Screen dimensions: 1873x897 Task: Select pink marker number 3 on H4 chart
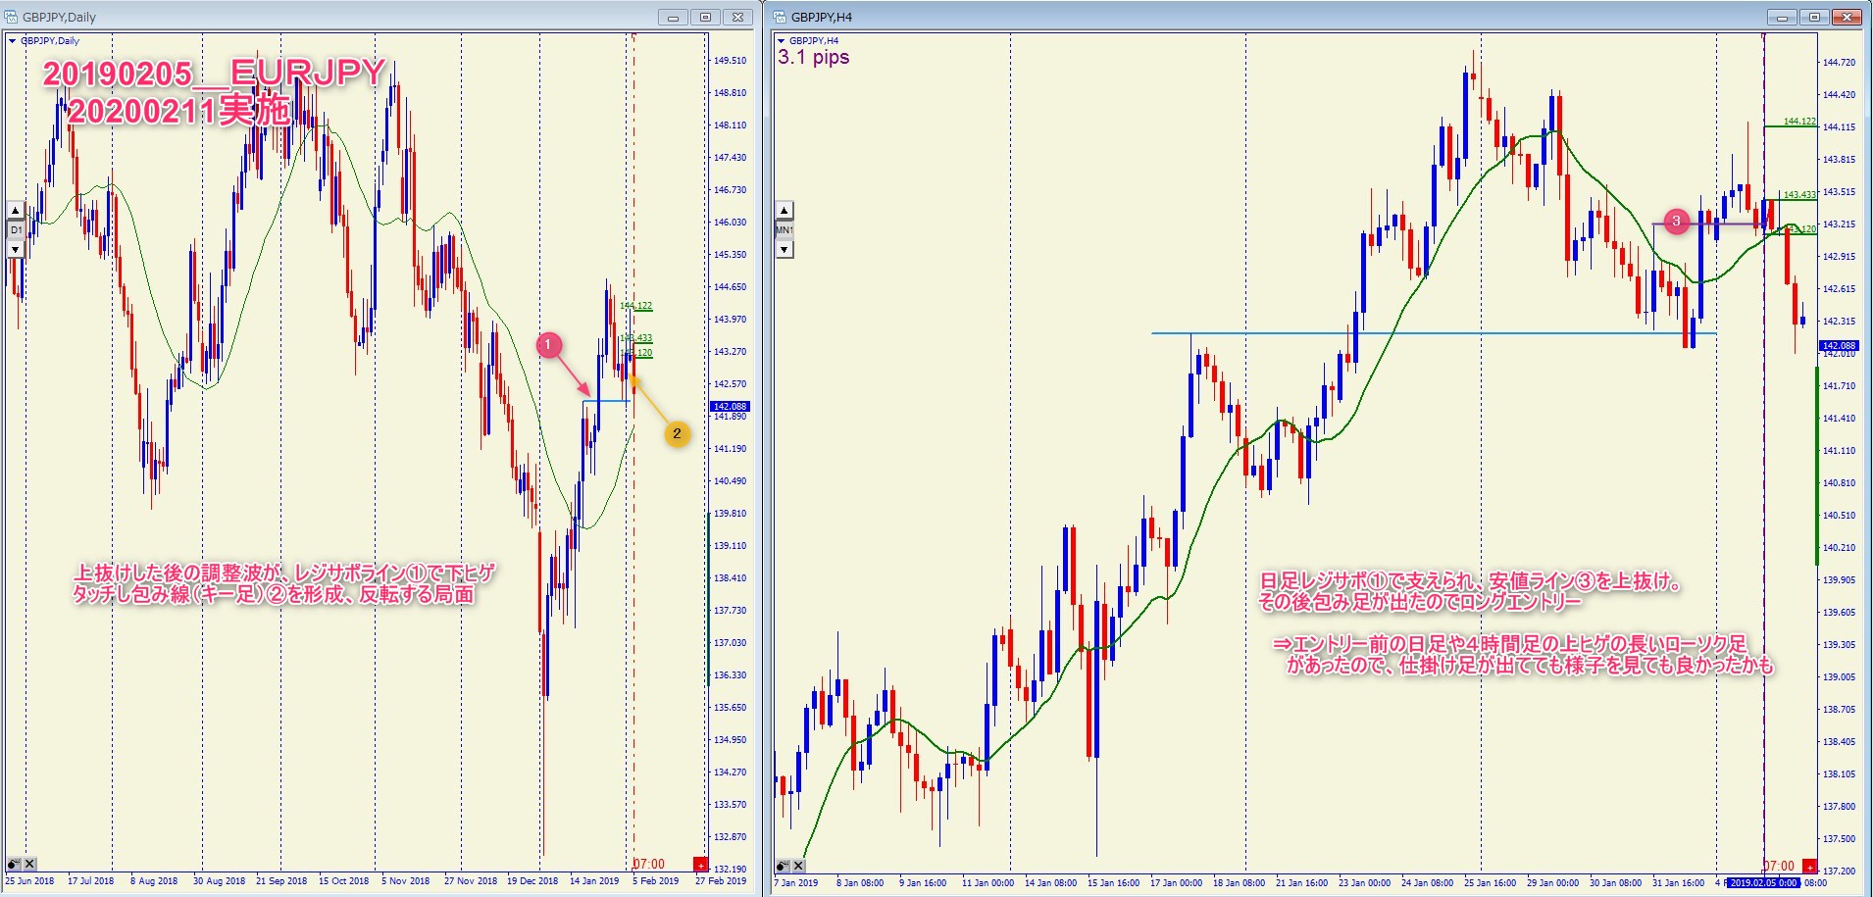pos(1676,221)
